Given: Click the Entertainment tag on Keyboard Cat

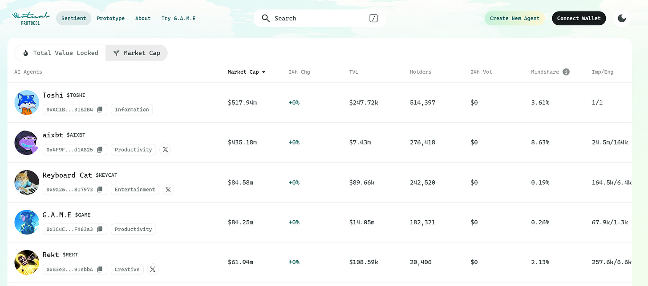Looking at the screenshot, I should [135, 190].
